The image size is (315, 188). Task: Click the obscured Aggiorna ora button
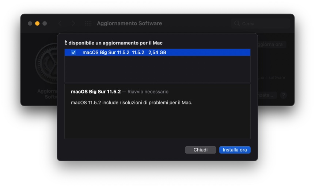272,44
